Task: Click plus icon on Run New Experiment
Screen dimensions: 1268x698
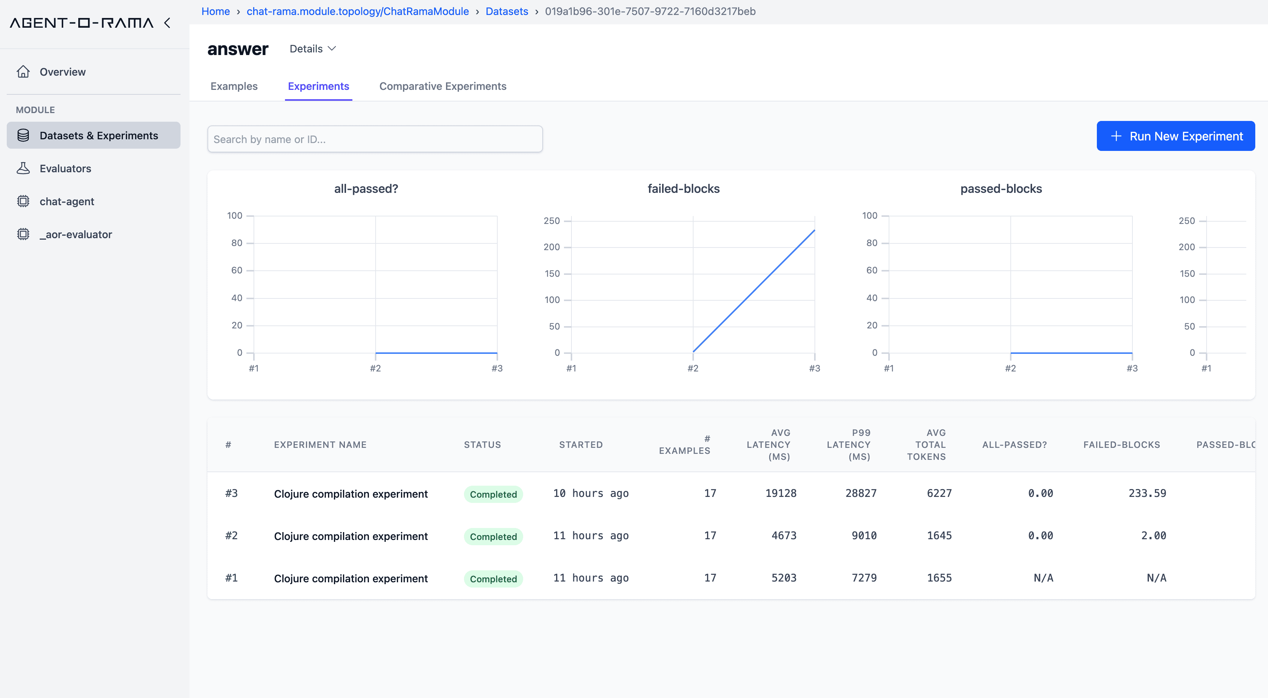Action: tap(1116, 136)
